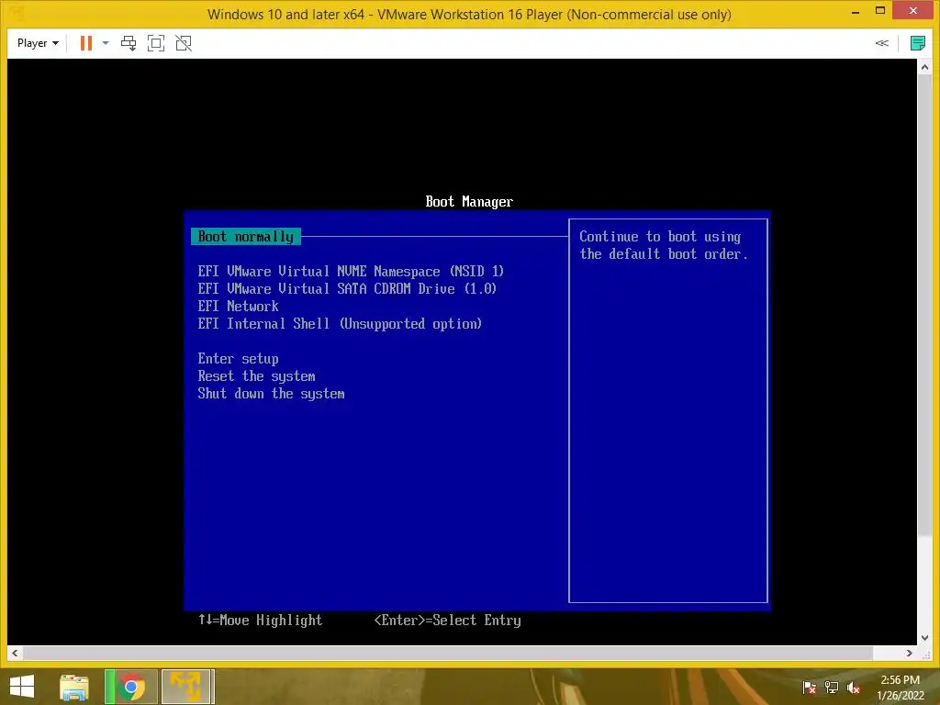Choose Enter setup
This screenshot has width=940, height=705.
[238, 359]
